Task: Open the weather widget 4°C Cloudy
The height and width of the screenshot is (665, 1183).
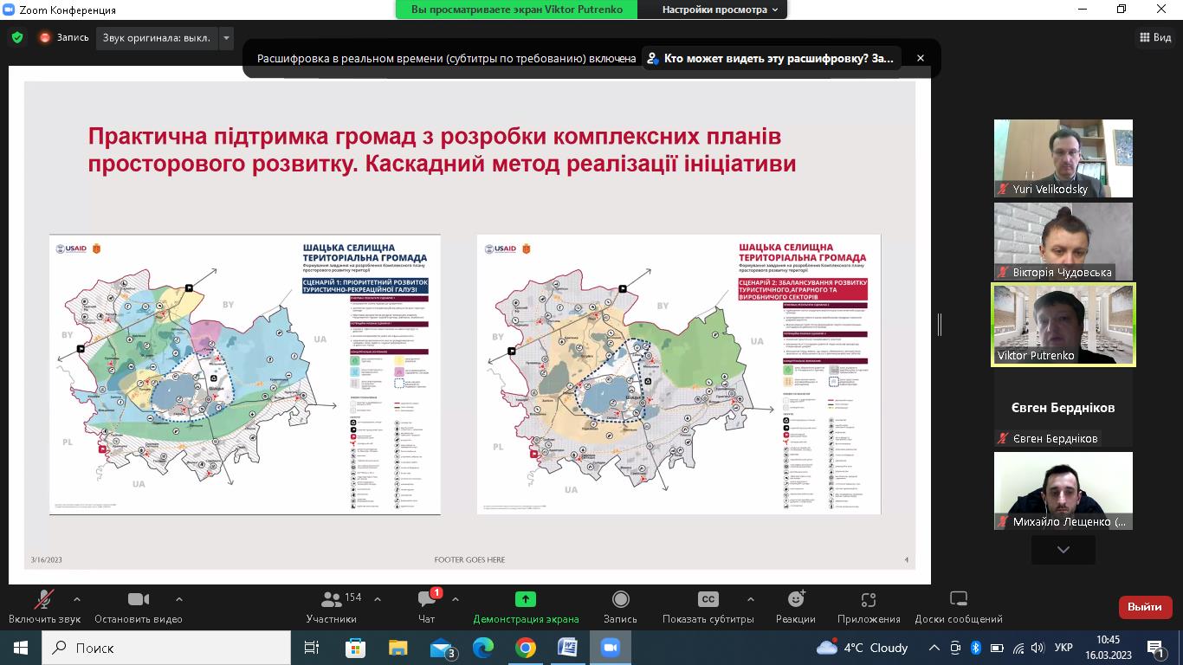Action: pos(862,648)
